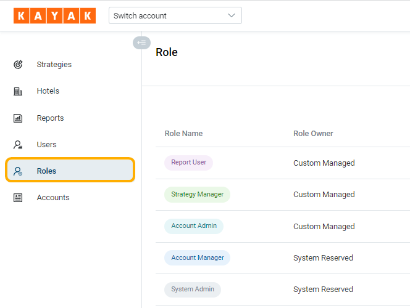Select the Account Manager role tag
Screen dimensions: 410x308
click(x=197, y=257)
